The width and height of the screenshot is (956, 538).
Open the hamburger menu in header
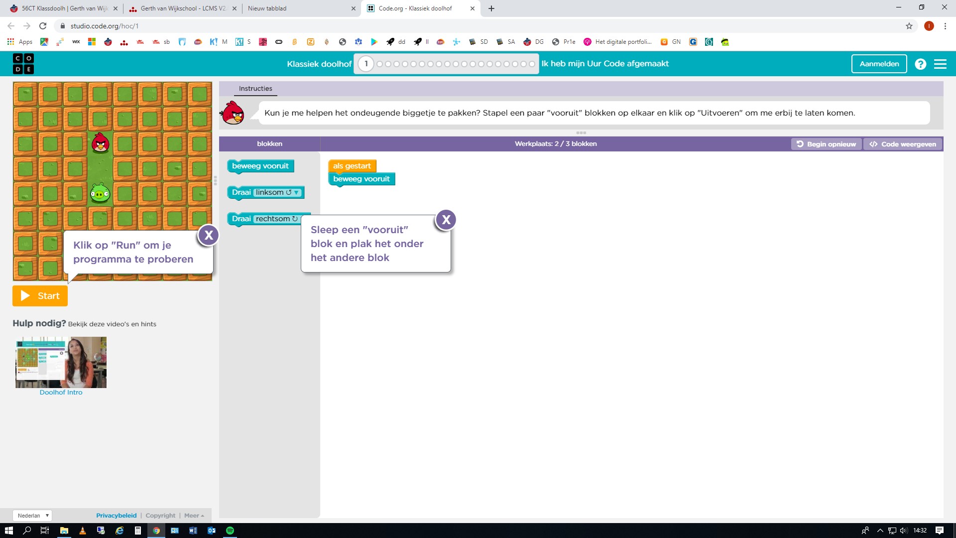(940, 64)
